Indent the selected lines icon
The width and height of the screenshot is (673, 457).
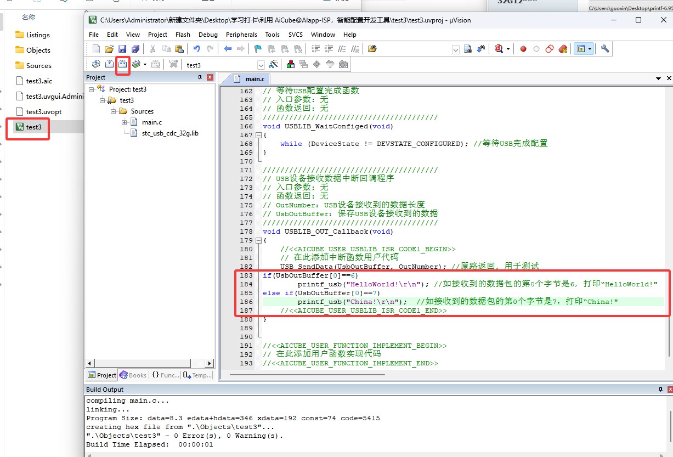(315, 49)
